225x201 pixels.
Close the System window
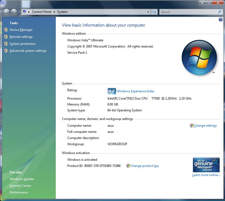coord(218,2)
